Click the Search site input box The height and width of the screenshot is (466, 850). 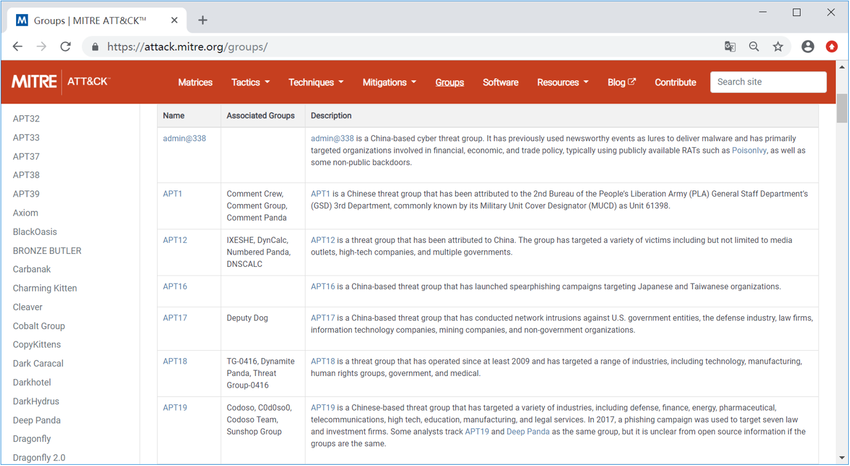(768, 82)
